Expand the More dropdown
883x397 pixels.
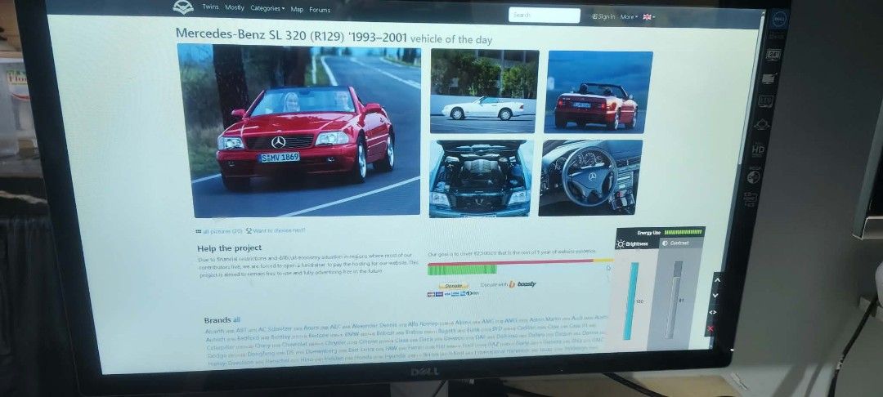coord(629,17)
